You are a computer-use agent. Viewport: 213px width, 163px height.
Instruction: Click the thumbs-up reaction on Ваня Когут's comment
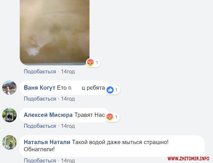(110, 90)
